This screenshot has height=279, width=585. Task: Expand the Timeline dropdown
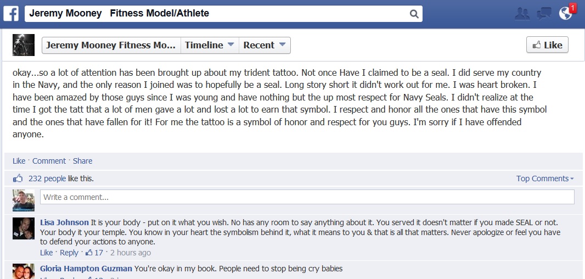tap(210, 45)
